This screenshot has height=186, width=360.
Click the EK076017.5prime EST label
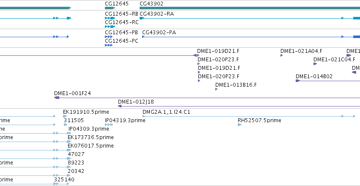tap(91, 146)
